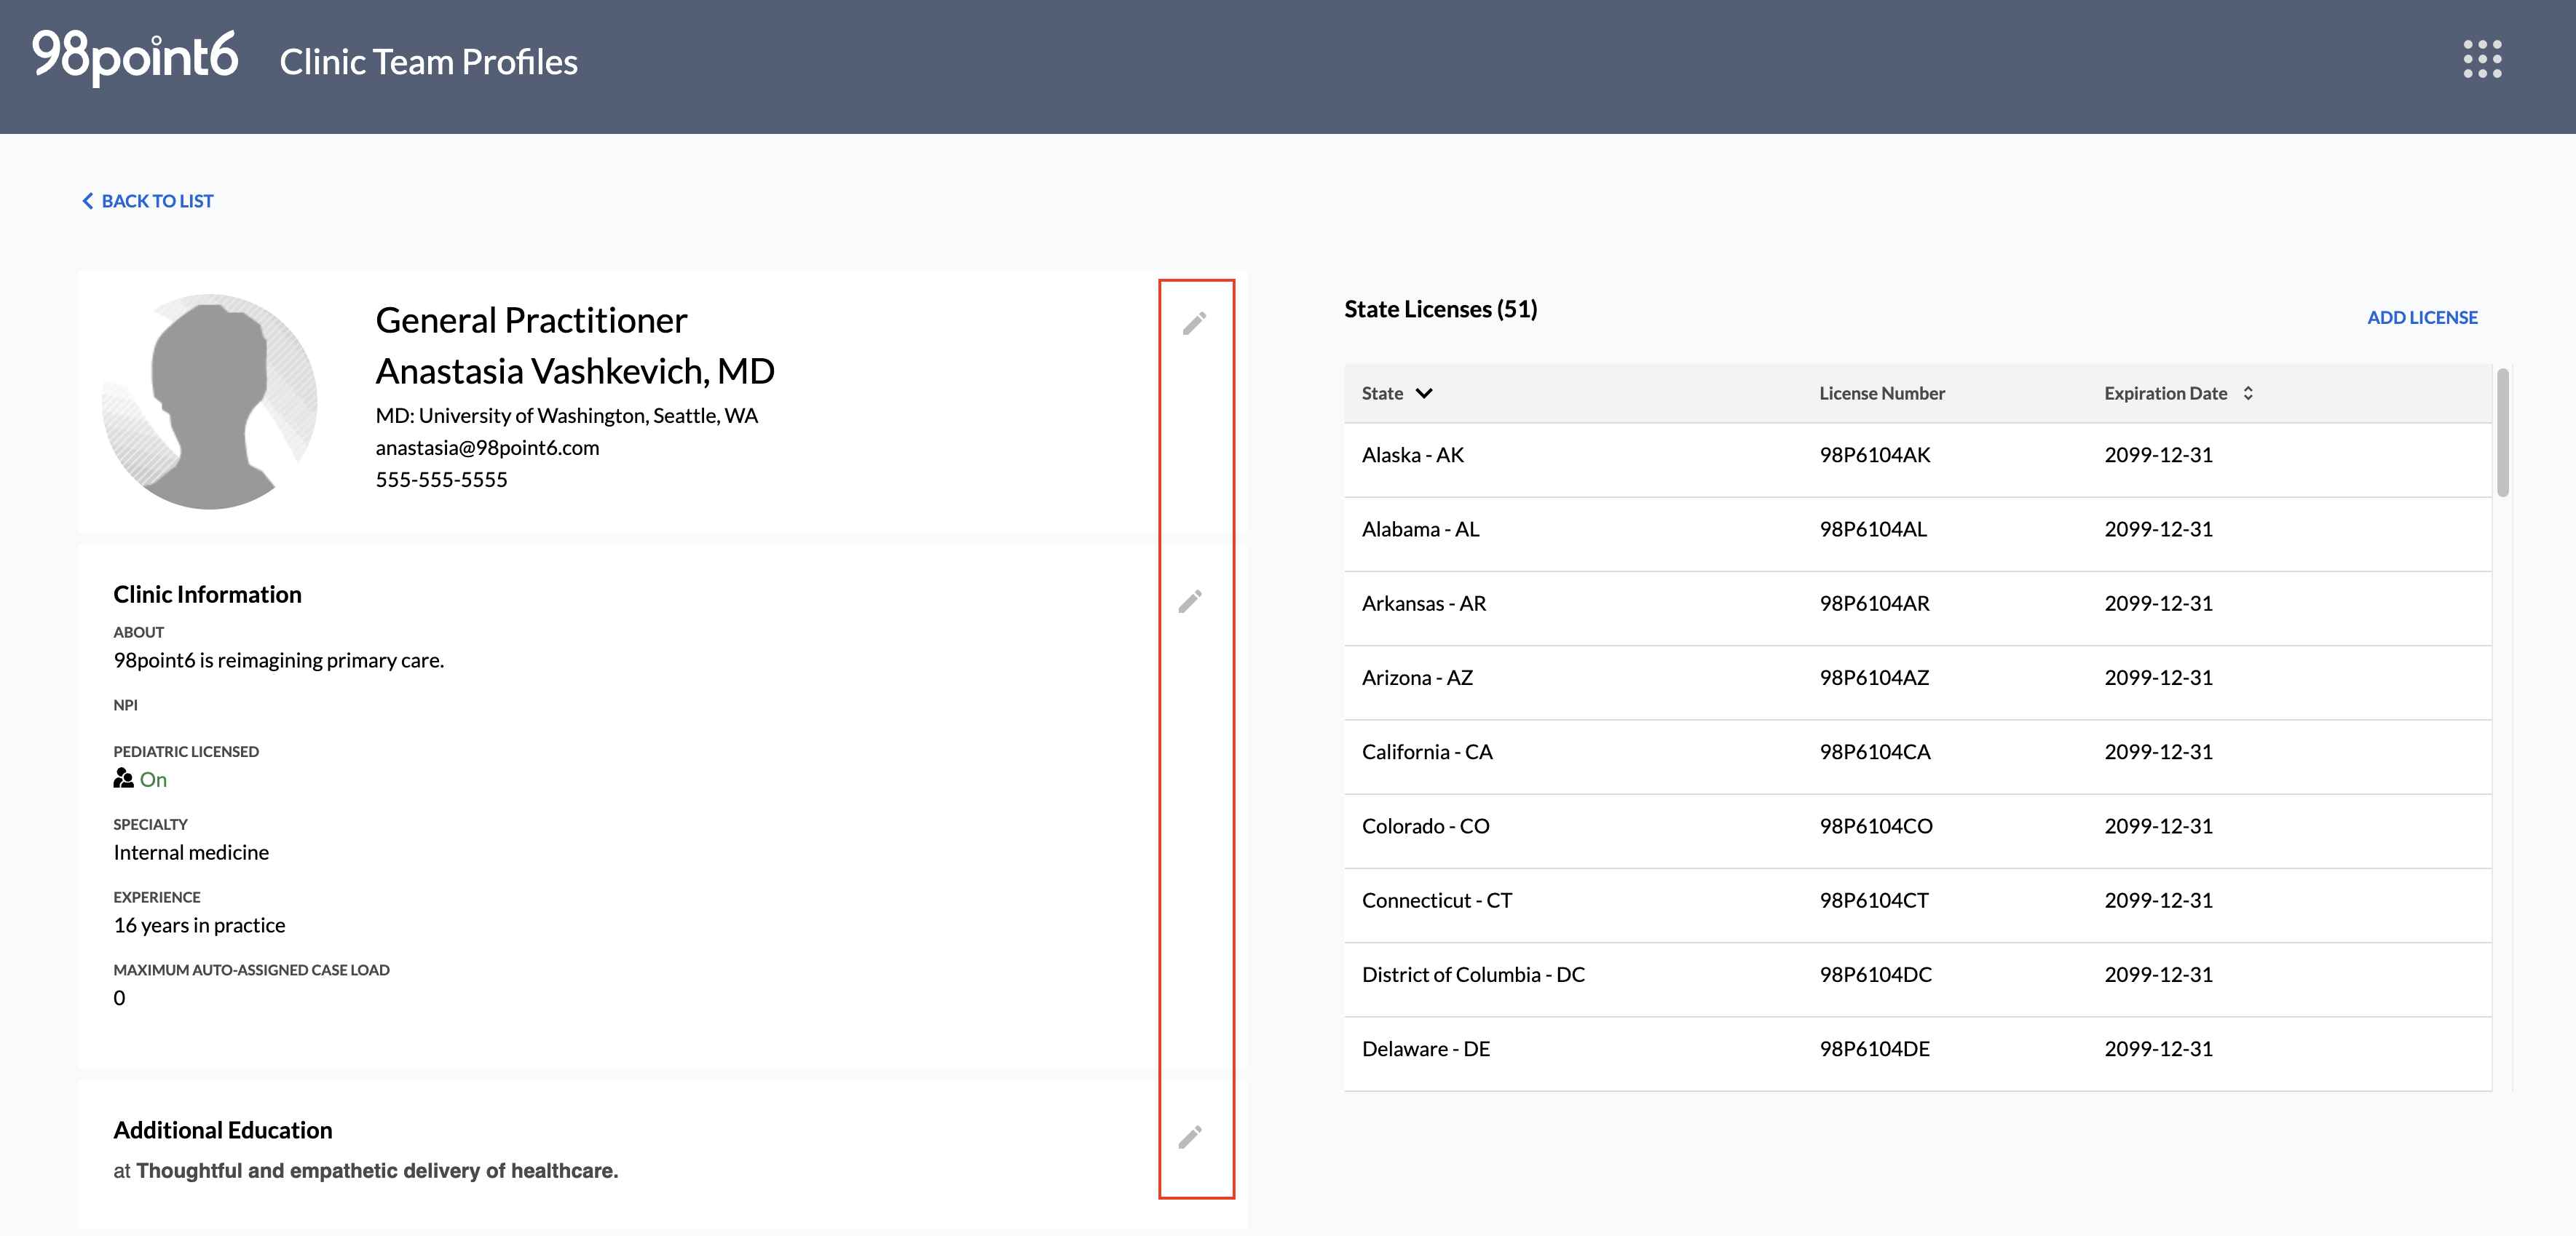Sort by Expiration Date arrows

point(2248,393)
